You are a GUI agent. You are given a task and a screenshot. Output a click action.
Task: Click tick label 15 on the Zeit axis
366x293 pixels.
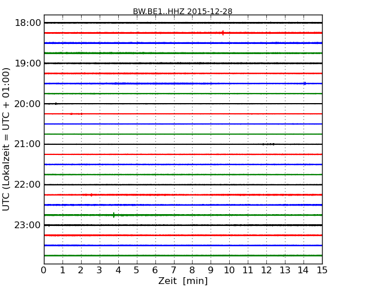click(322, 270)
